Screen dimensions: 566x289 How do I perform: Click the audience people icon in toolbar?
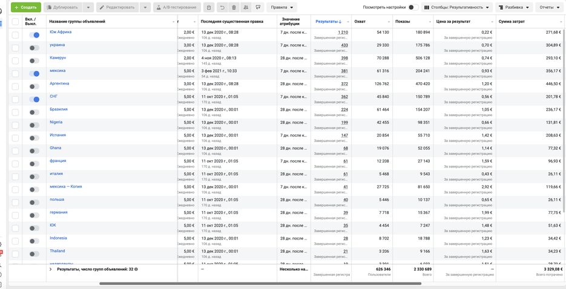pos(246,7)
